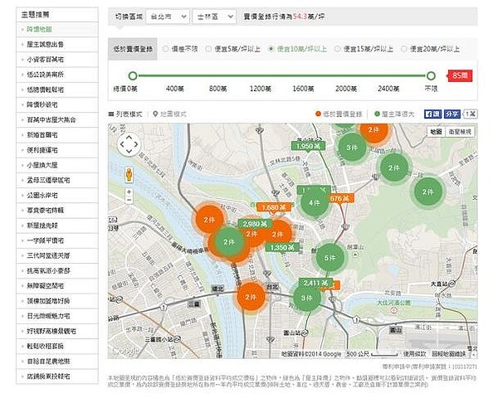Screen dimensions: 498x403
Task: Click the green 5件 cluster marker
Action: [330, 258]
